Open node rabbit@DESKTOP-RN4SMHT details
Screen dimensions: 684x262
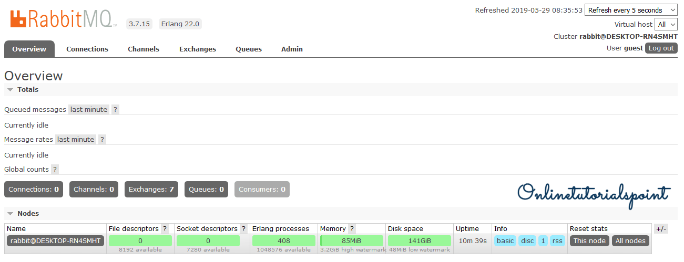coord(56,241)
